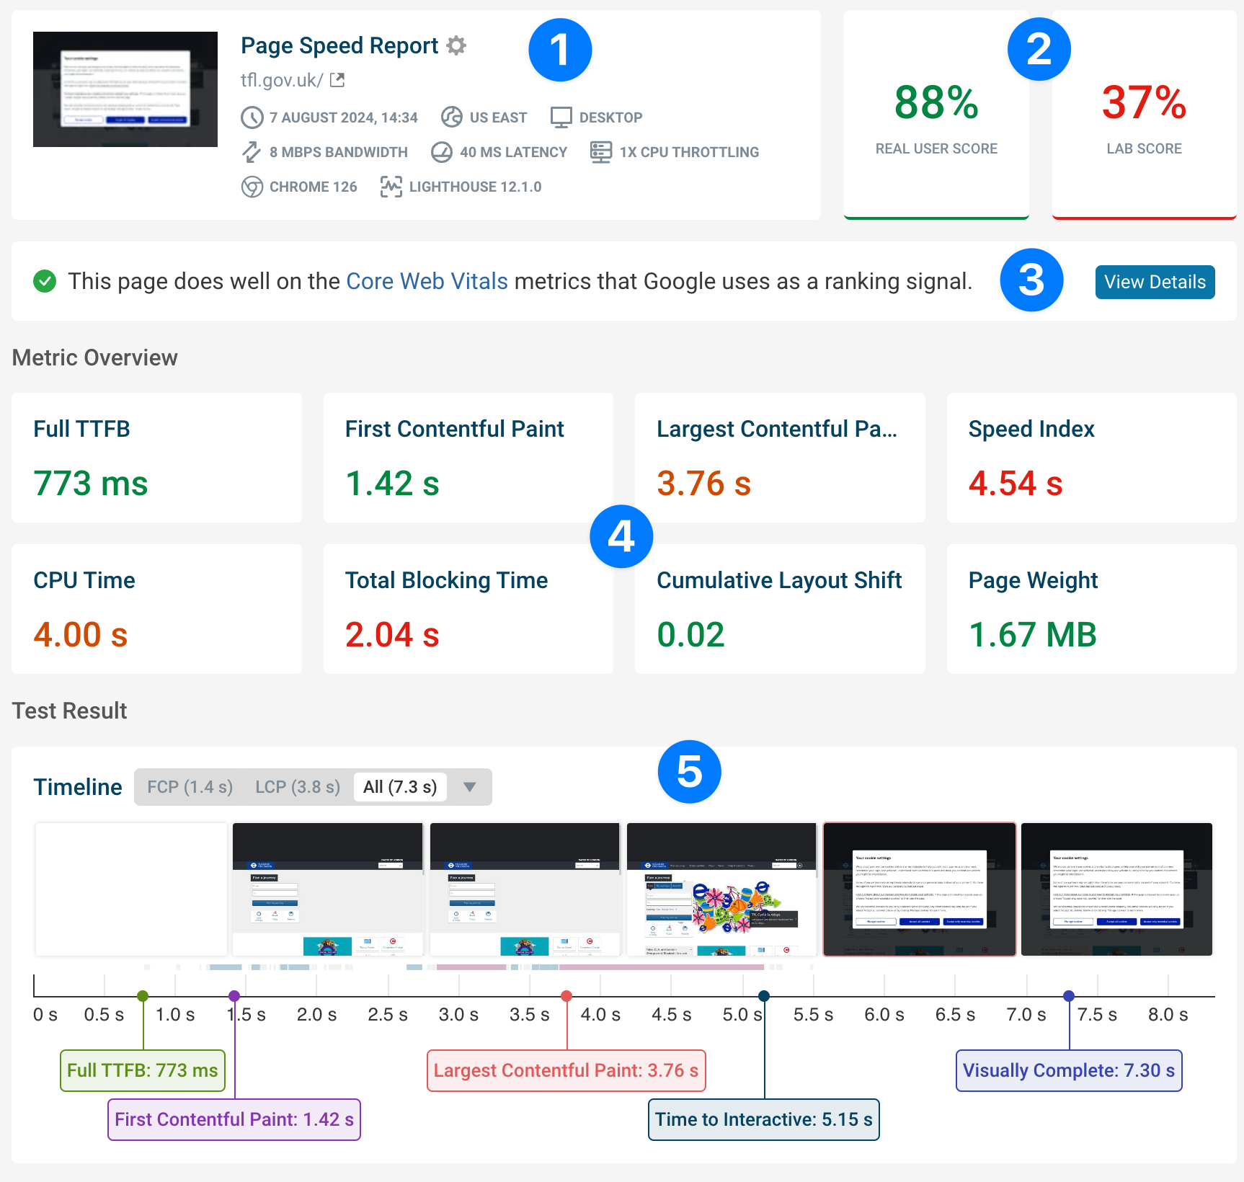Open tfl.gov.uk external link icon
Image resolution: width=1244 pixels, height=1182 pixels.
pos(337,80)
